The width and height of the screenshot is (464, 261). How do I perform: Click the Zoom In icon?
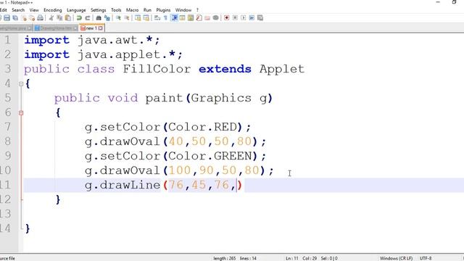point(118,18)
